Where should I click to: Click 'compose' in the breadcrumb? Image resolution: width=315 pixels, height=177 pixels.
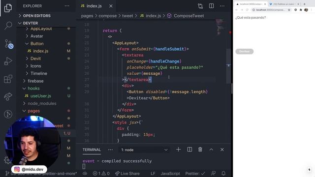(x=107, y=16)
